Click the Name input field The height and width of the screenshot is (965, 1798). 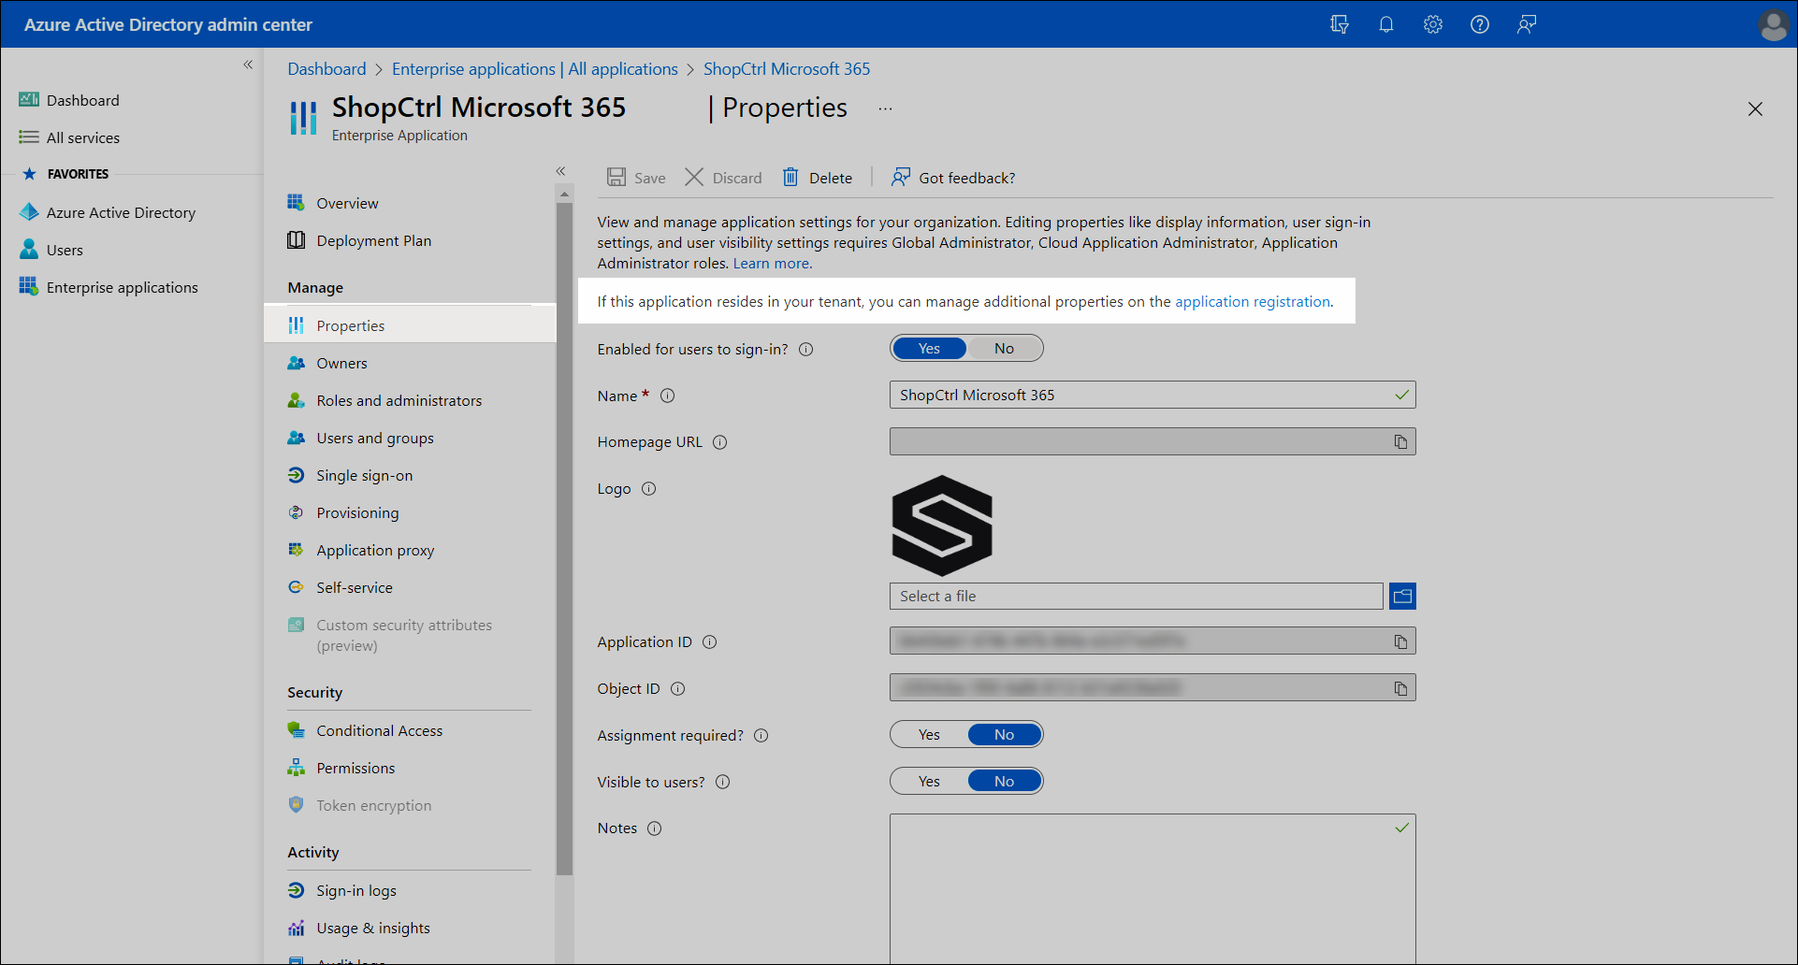1153,395
